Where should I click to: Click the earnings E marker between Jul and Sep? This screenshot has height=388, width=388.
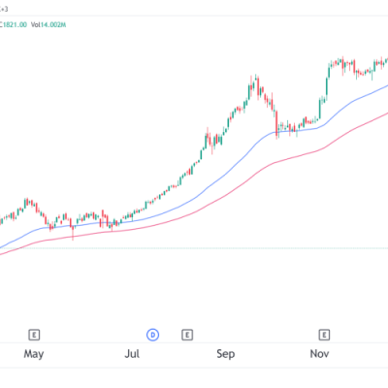[187, 335]
